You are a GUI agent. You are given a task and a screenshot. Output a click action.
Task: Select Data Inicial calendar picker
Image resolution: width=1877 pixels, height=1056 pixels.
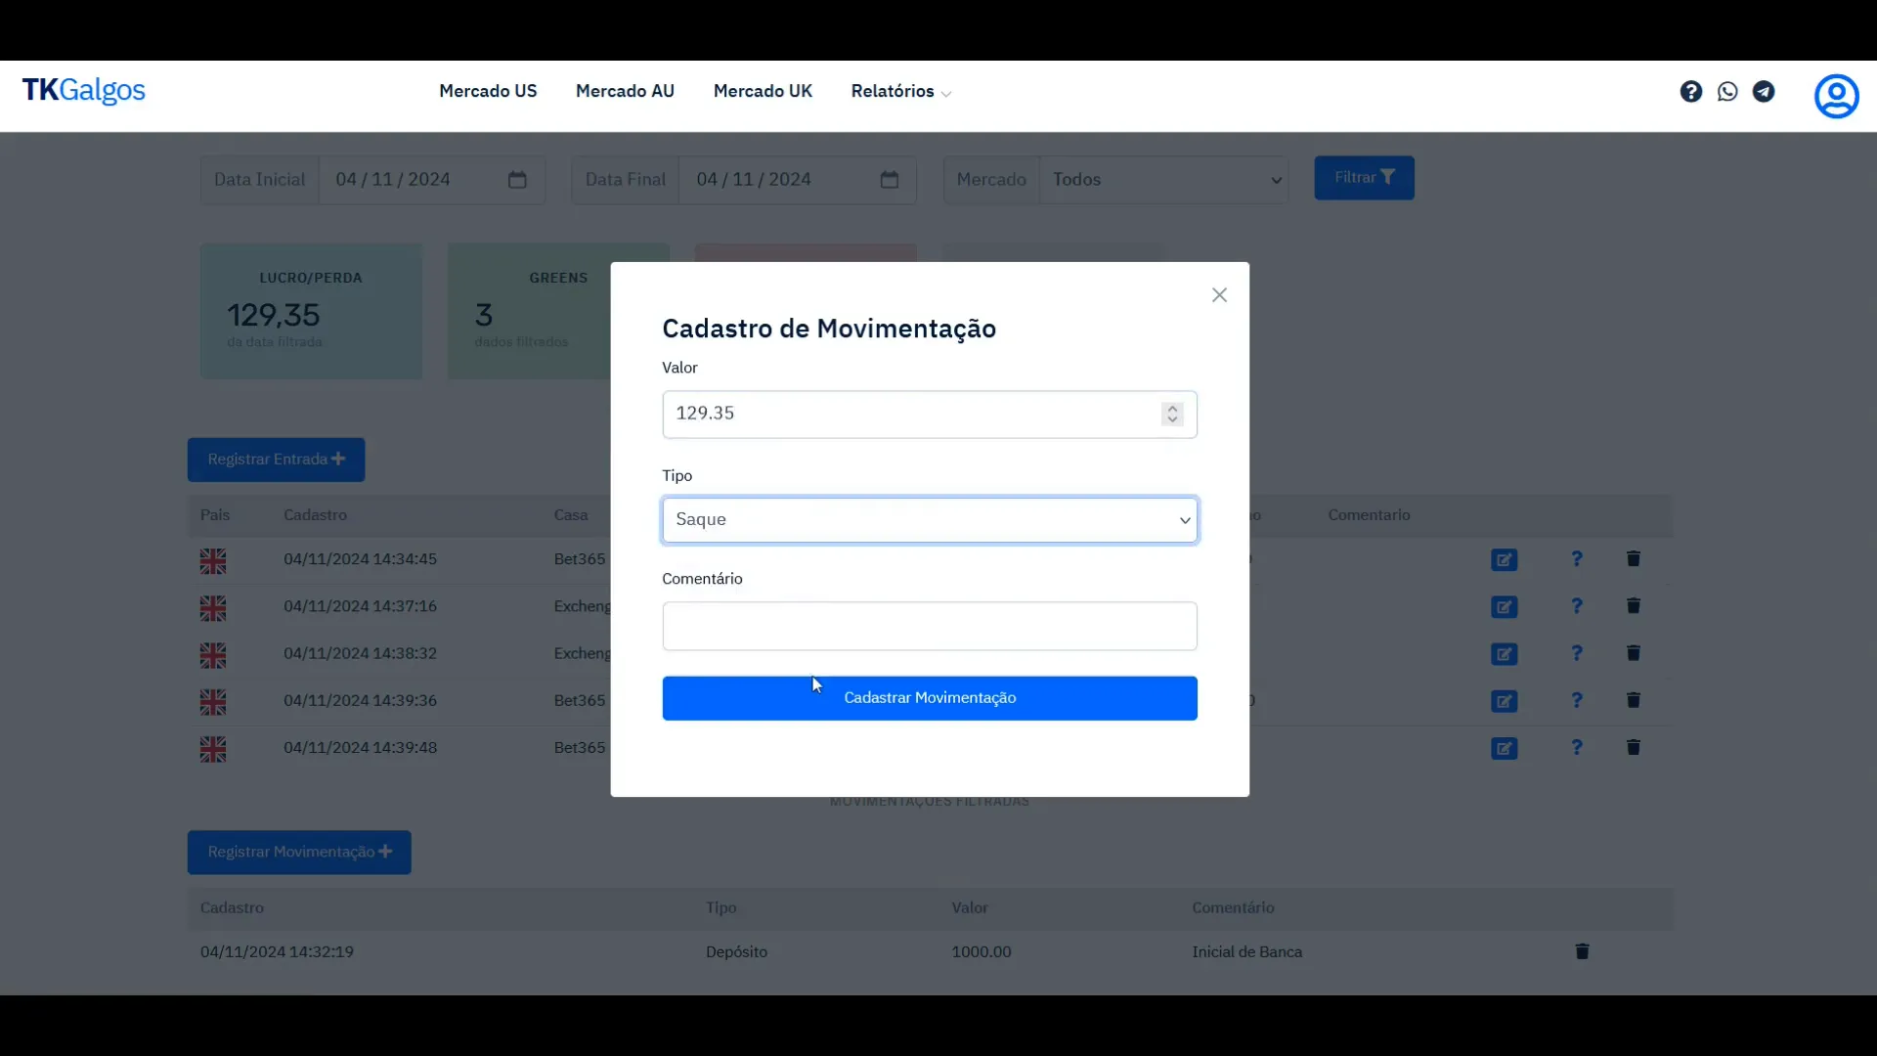pos(517,179)
